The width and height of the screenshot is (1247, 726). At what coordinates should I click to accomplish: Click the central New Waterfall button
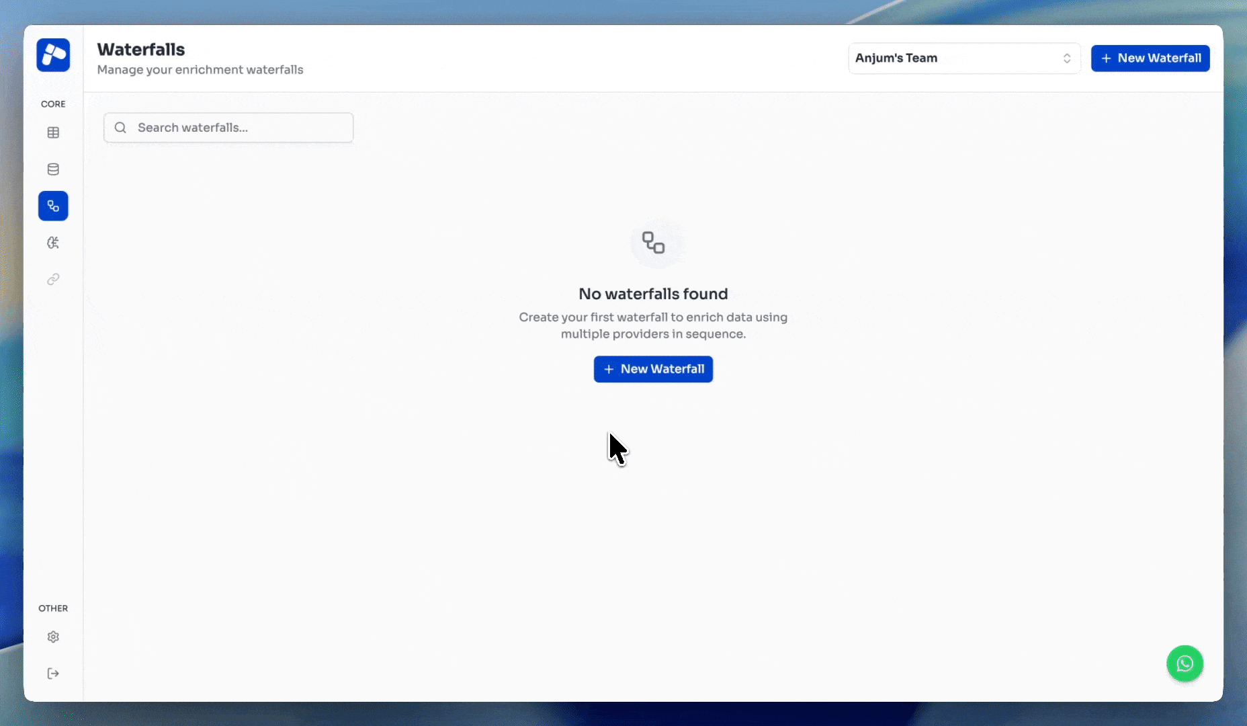653,369
